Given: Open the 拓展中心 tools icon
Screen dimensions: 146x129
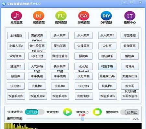Looking at the screenshot, I should pyautogui.click(x=130, y=16).
